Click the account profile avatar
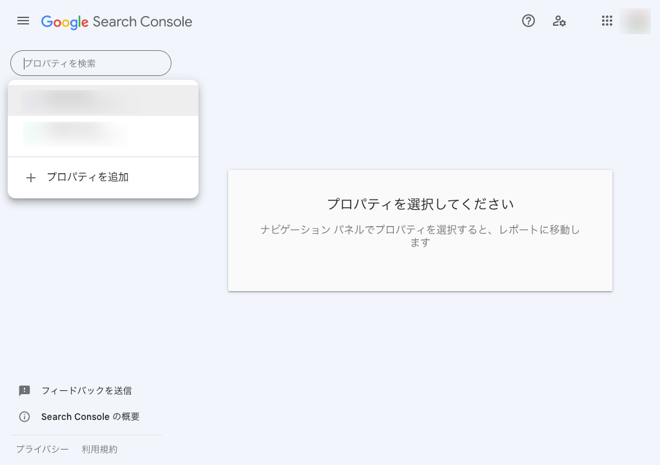660x465 pixels. point(635,21)
